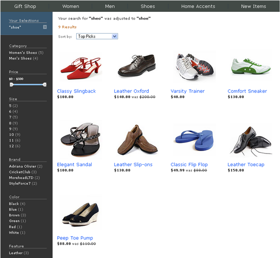
Task: Open the Home Accents navigation tab
Action: 198,6
